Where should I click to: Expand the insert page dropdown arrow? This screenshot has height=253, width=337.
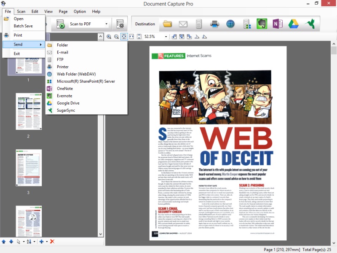47,242
